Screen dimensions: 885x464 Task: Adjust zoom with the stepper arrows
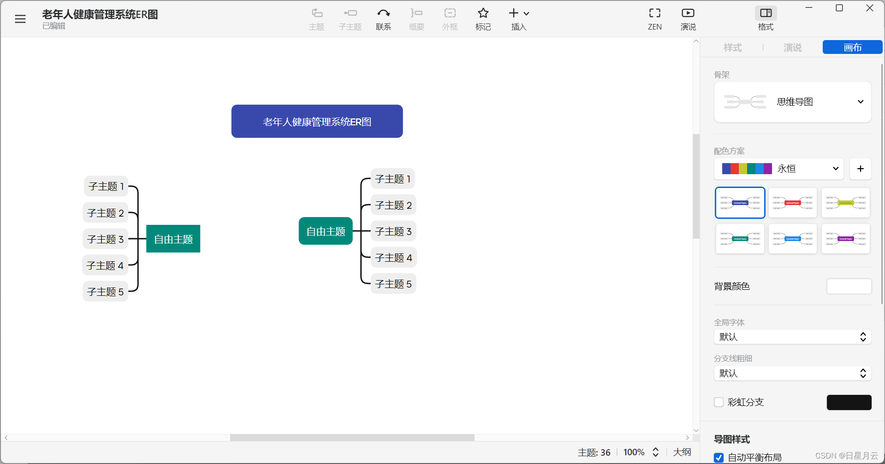pyautogui.click(x=655, y=452)
